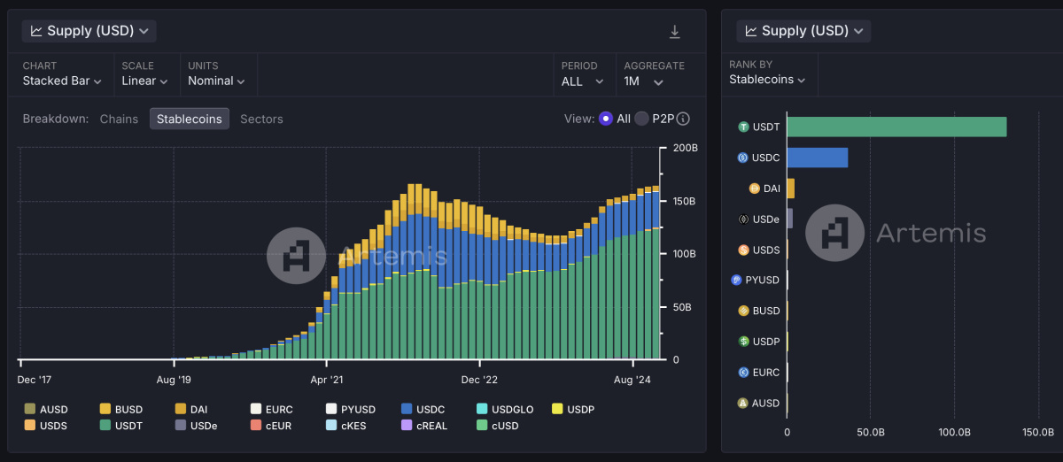This screenshot has width=1063, height=462.
Task: Click the 100.0B ranking axis label
Action: [955, 433]
